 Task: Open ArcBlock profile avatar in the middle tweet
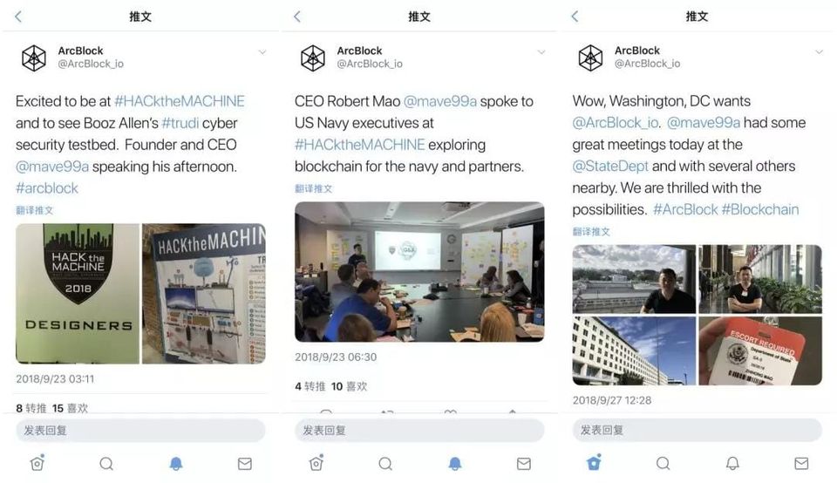coord(313,58)
